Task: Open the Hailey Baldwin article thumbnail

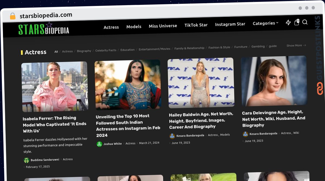Action: [201, 83]
